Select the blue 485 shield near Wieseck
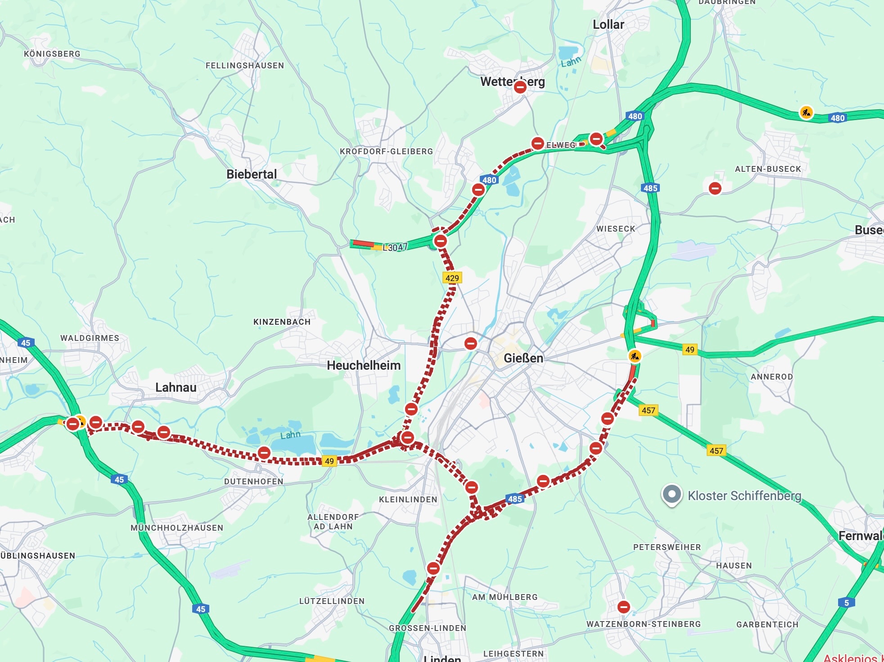The width and height of the screenshot is (884, 662). pos(650,188)
